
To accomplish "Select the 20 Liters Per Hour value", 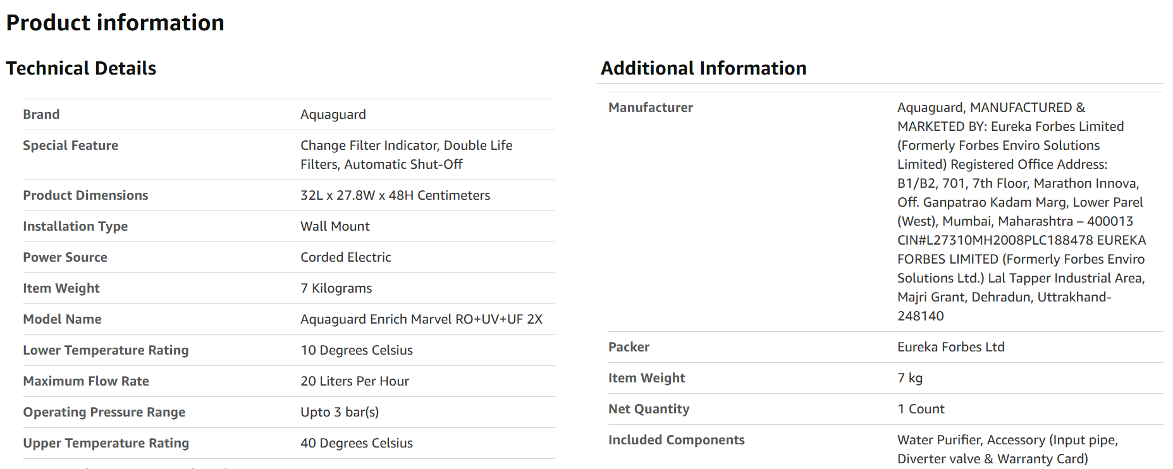I will 355,381.
